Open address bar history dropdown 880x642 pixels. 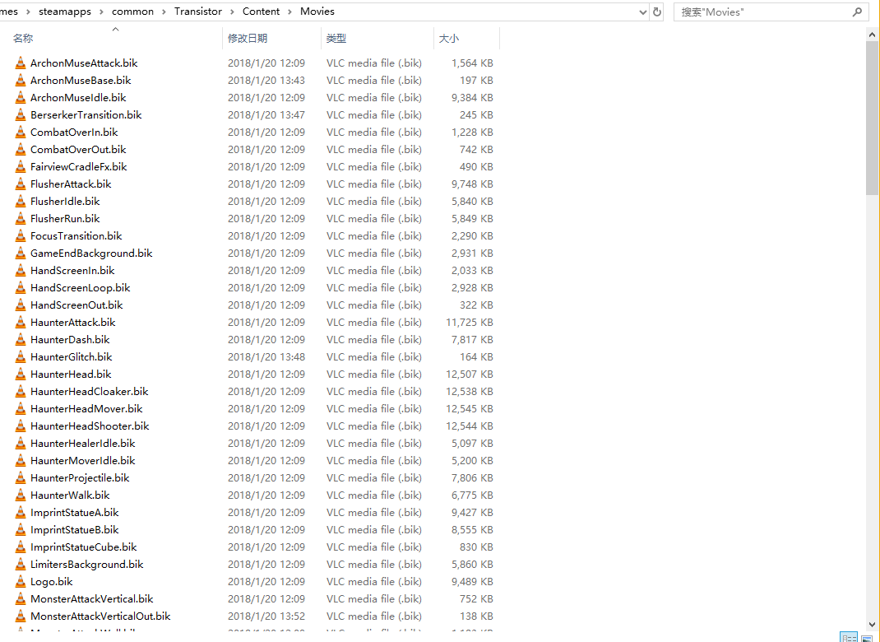click(x=643, y=12)
